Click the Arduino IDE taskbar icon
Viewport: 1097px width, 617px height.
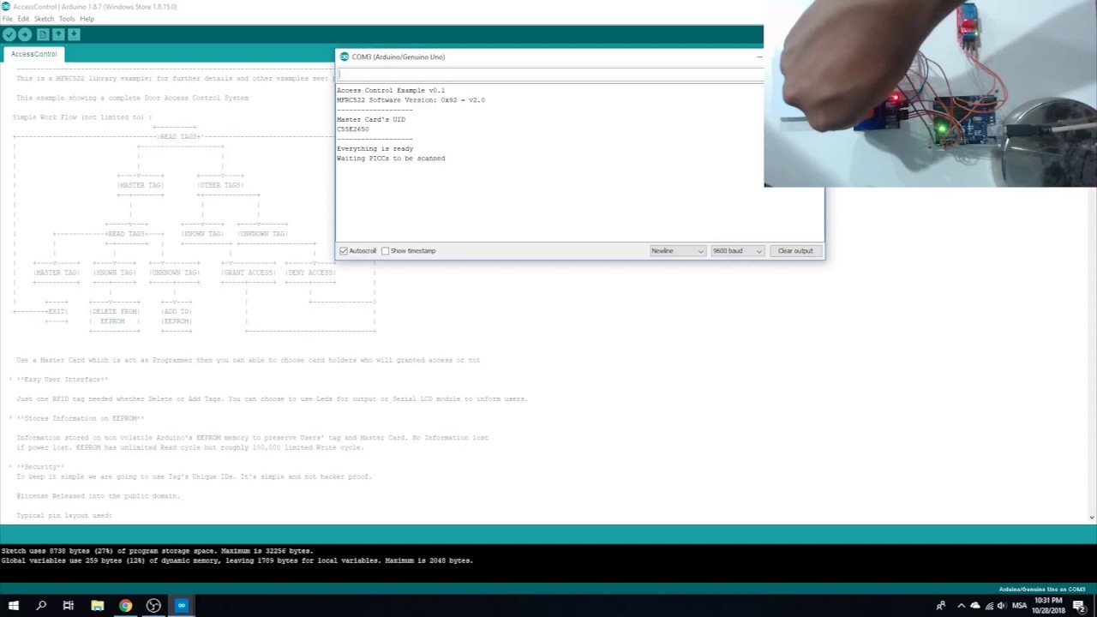click(182, 606)
